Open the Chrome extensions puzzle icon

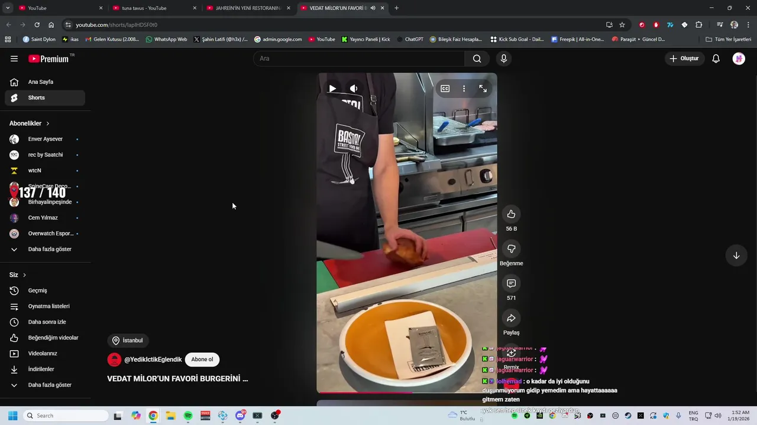tap(698, 25)
